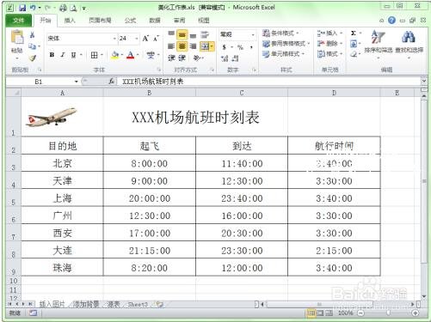The height and width of the screenshot is (322, 431).
Task: Click zoom in plus button
Action: pos(415,313)
